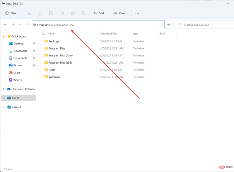Screen dimensions: 234x172
Task: Click the pin icon next to Pictures
Action: click(x=34, y=65)
